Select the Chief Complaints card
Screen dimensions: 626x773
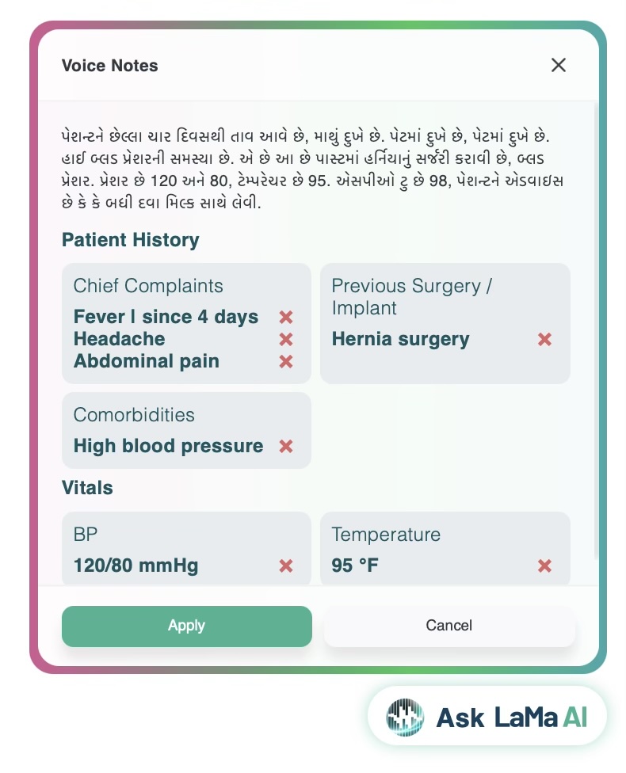click(x=186, y=323)
